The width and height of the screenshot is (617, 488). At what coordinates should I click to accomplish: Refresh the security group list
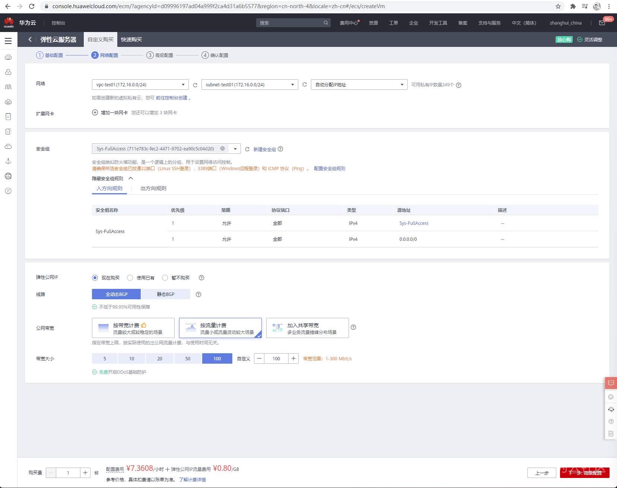tap(247, 149)
